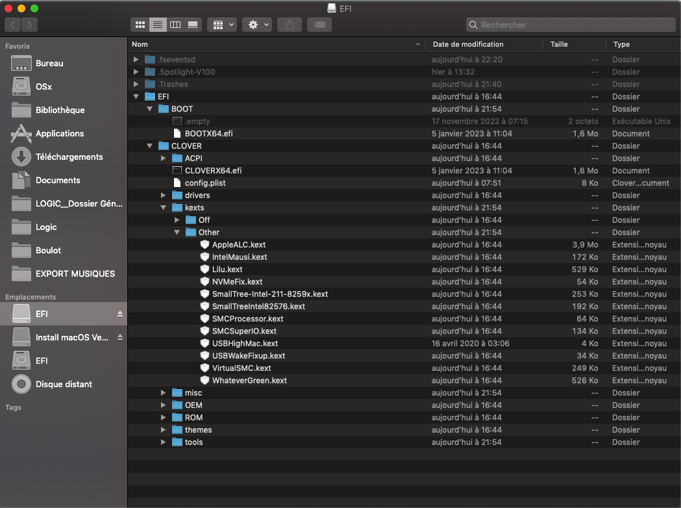Go forward with the forward arrow

[29, 25]
